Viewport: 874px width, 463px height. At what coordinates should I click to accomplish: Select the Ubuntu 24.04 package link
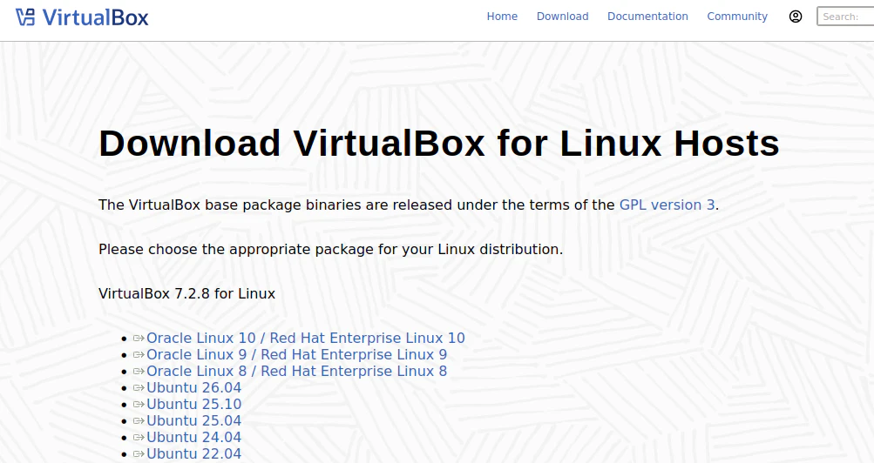(194, 438)
